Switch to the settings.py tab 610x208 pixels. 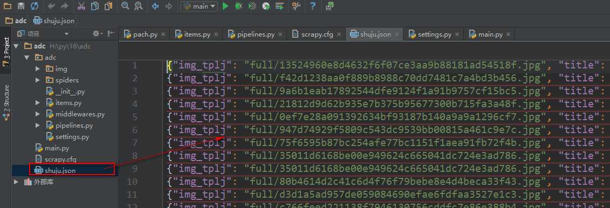pos(434,34)
